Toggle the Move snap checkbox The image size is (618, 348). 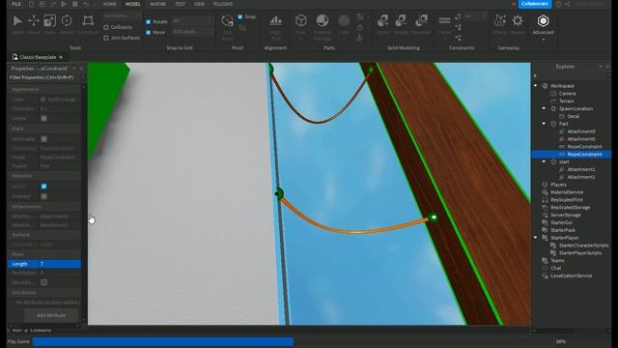148,32
